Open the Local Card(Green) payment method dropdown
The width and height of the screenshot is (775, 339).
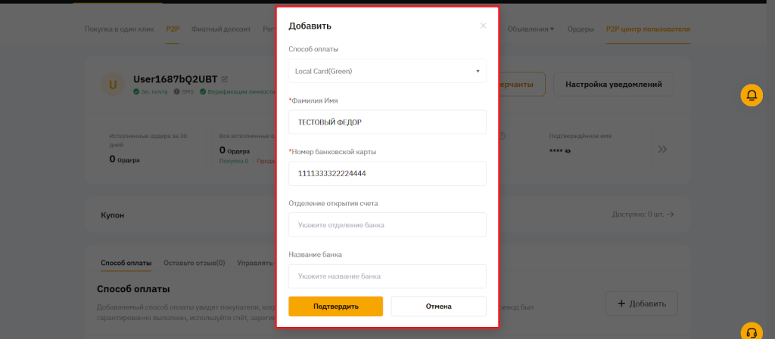(387, 71)
